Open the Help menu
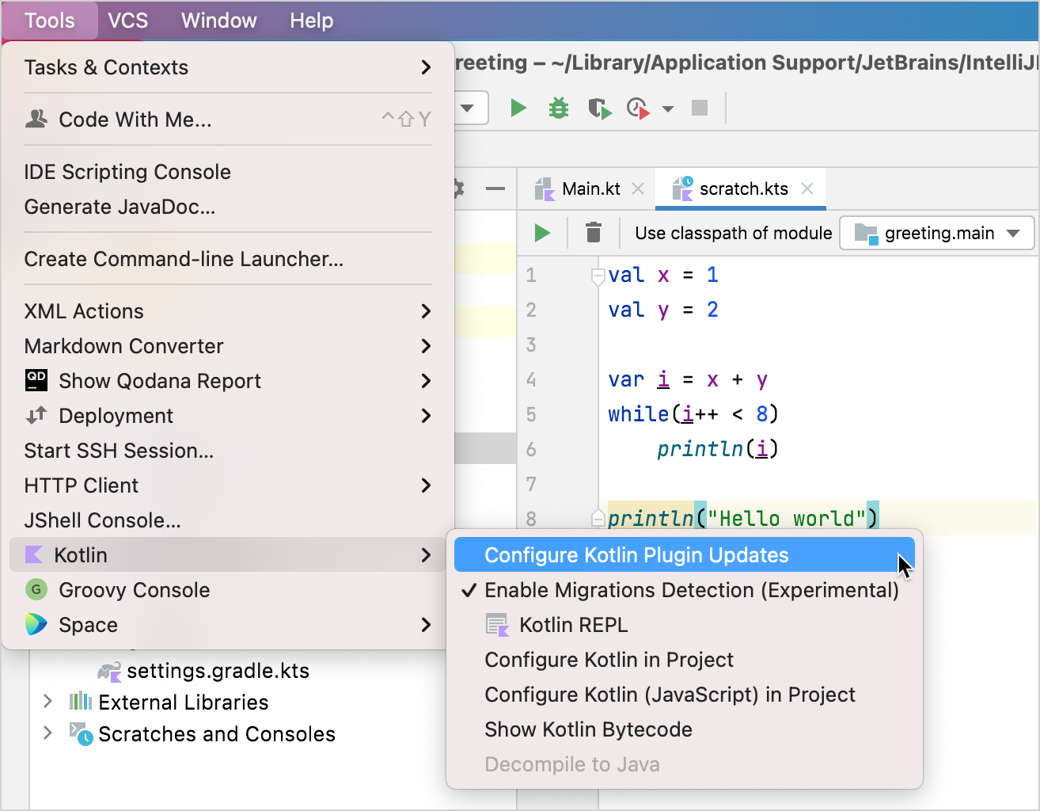 pos(311,21)
